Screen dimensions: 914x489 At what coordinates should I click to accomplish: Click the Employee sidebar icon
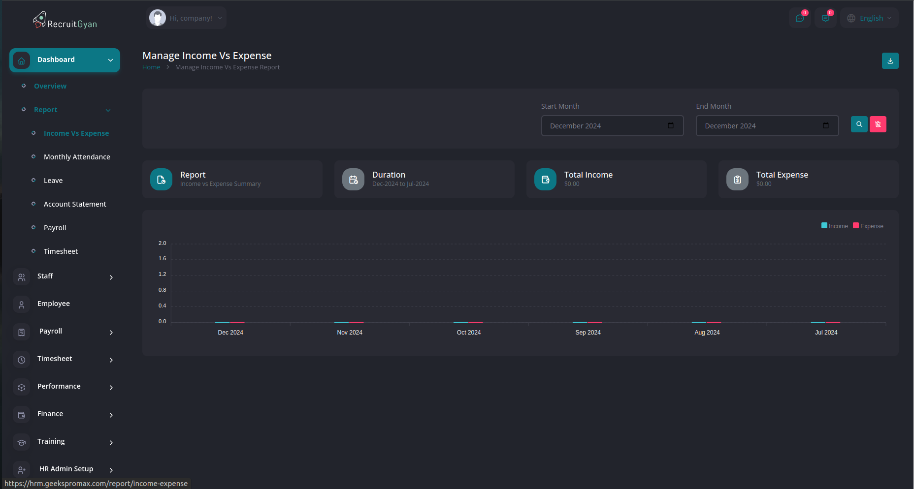click(x=22, y=305)
